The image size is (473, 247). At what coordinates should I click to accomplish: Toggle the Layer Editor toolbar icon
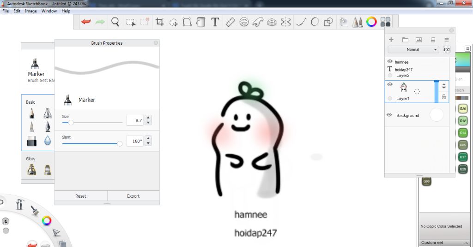343,22
